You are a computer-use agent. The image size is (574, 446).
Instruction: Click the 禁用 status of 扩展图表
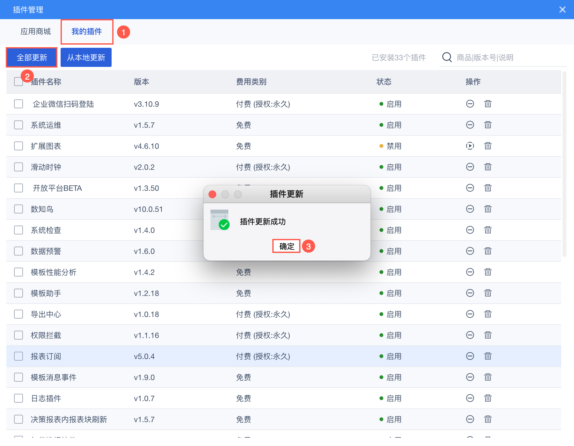[x=390, y=146]
